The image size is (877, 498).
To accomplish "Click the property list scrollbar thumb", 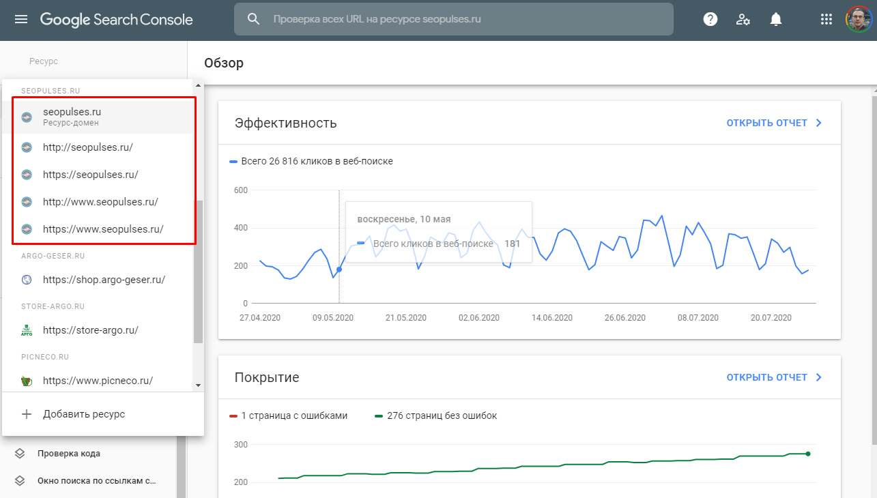I will (x=199, y=272).
